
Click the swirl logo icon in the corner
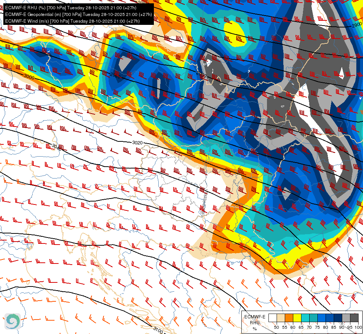[x=13, y=321]
